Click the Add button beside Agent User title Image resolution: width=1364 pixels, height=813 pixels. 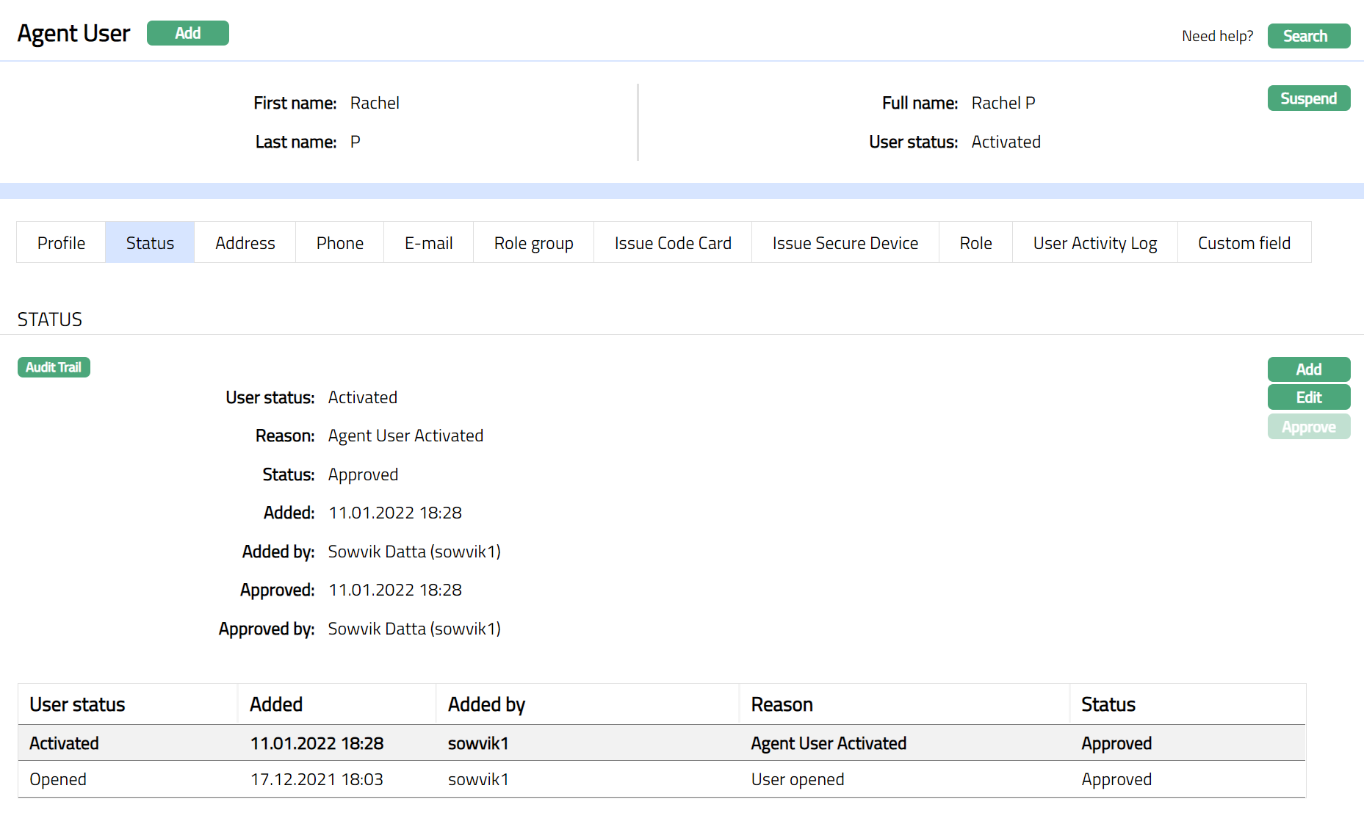click(x=187, y=33)
